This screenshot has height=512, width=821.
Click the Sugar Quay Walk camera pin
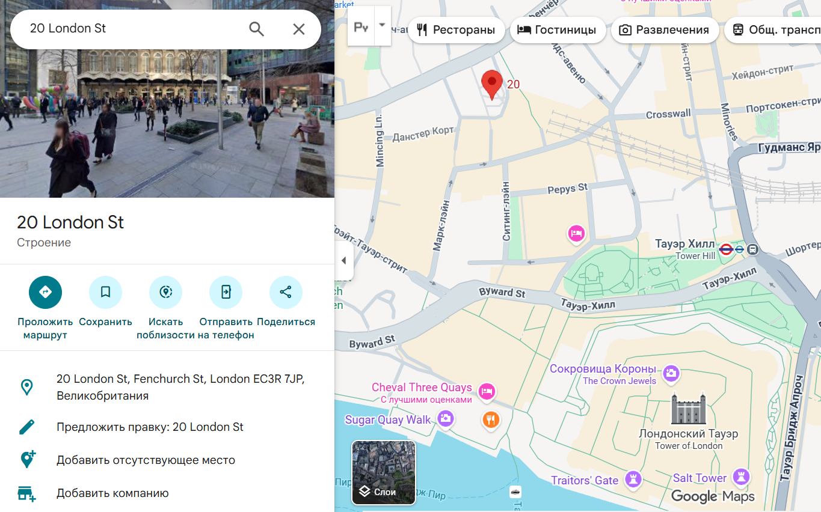(x=445, y=418)
